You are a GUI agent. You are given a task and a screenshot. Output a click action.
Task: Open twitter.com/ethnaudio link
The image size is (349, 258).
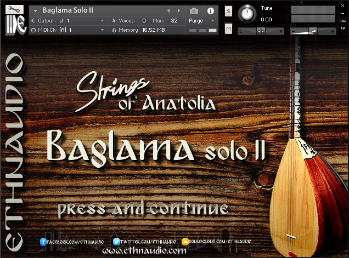148,242
